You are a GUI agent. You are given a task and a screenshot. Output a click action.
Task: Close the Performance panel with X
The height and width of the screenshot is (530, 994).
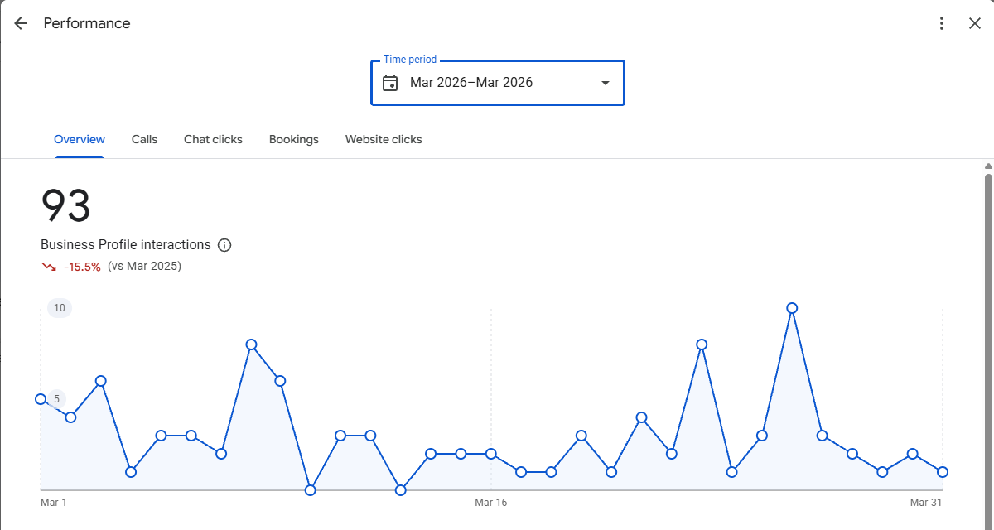click(x=975, y=23)
